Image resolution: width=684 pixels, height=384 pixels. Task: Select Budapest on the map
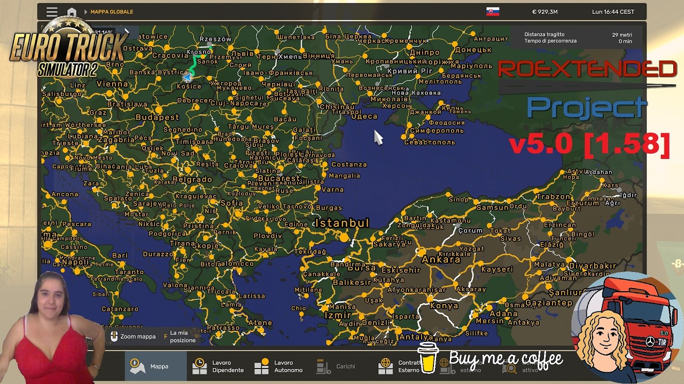click(157, 117)
